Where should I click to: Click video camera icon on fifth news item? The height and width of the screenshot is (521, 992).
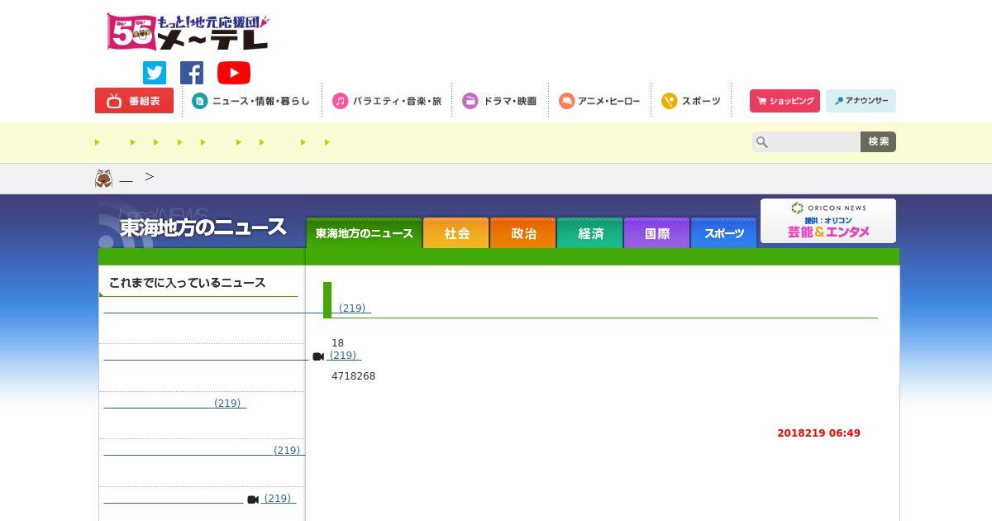pyautogui.click(x=253, y=499)
